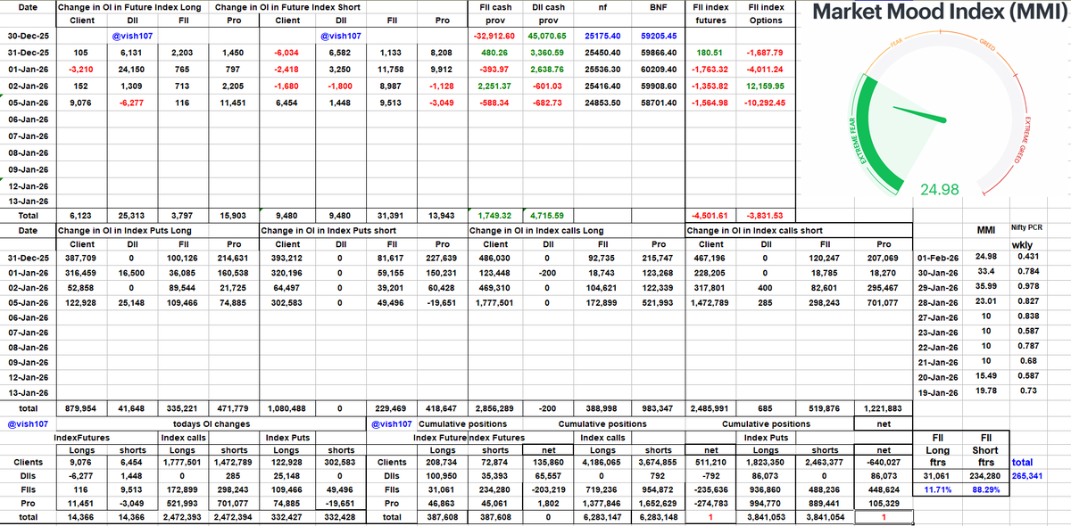The width and height of the screenshot is (1071, 526).
Task: Click the green 24.98 reading below the gauge
Action: click(939, 190)
